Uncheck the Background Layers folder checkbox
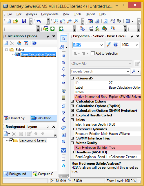The width and height of the screenshot is (144, 186). (x=11, y=140)
